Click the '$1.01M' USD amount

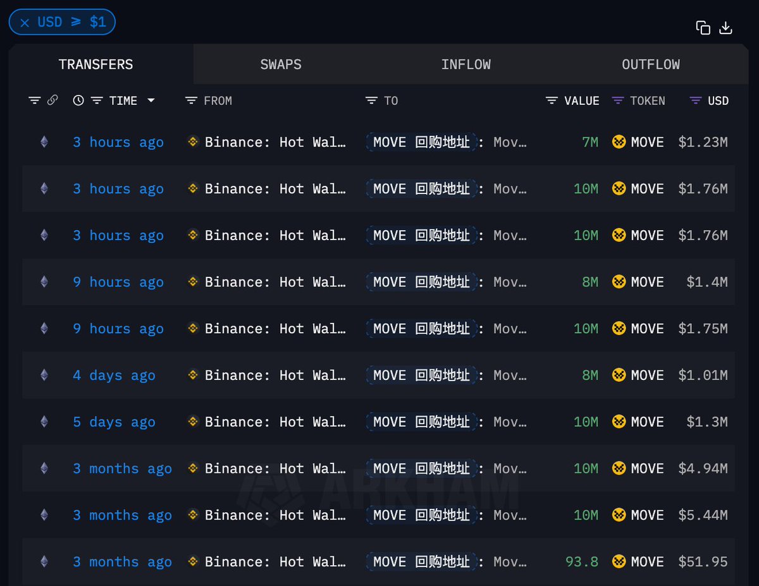703,375
